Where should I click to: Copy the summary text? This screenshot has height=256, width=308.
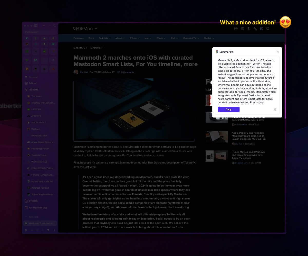tap(228, 109)
